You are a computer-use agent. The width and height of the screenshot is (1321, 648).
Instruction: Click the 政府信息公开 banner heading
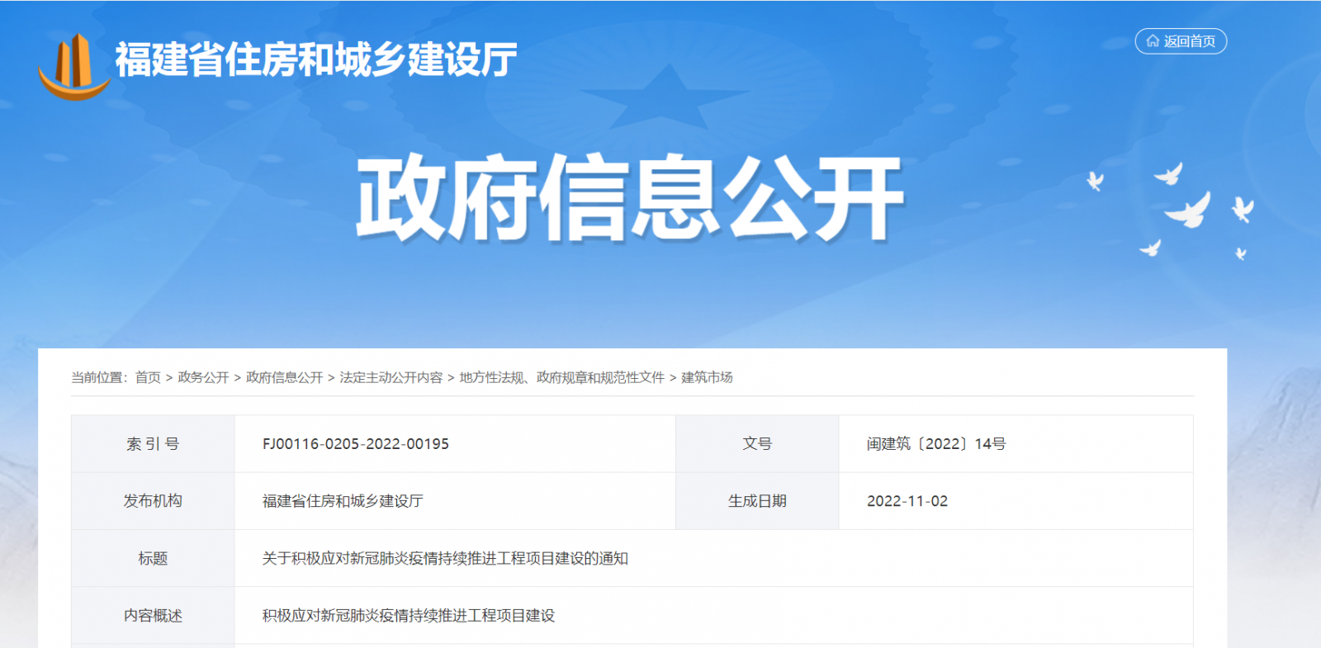pos(630,198)
